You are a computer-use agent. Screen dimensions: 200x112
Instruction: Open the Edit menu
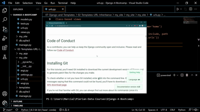[17, 3]
